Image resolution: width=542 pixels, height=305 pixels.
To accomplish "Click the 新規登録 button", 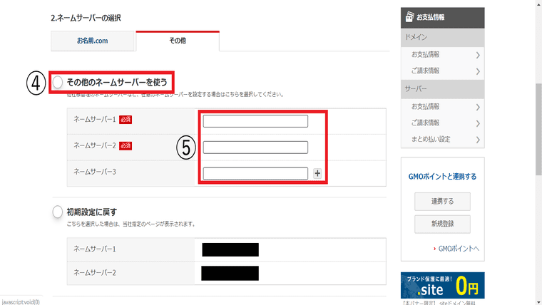I will (x=442, y=224).
